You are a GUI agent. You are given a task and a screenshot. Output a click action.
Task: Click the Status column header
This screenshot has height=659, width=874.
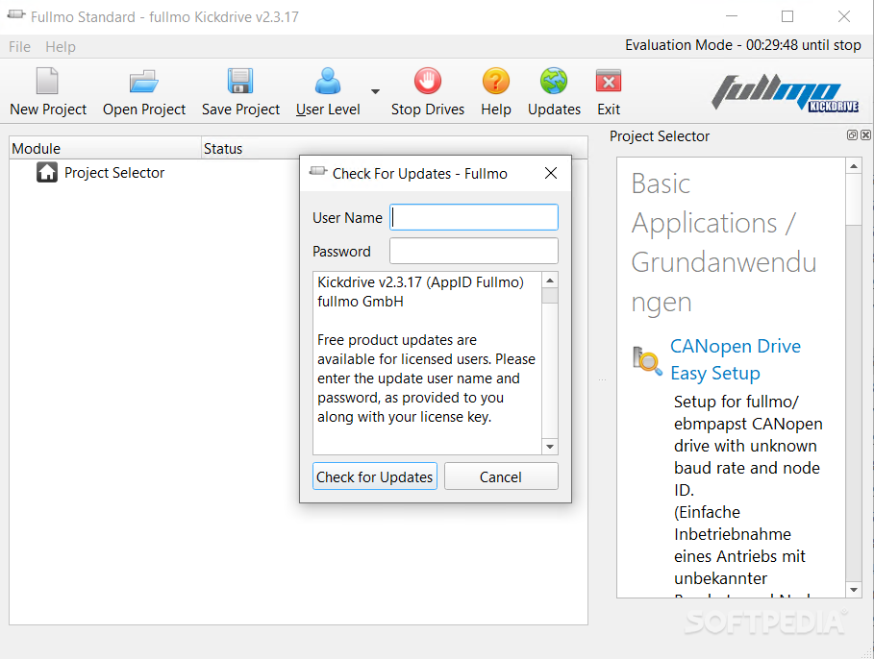[x=394, y=149]
